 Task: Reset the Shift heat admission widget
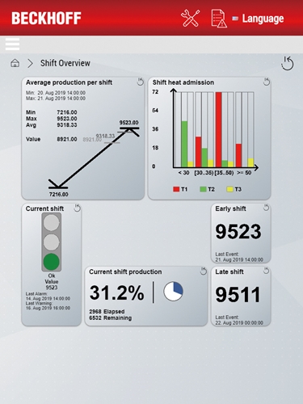click(267, 82)
